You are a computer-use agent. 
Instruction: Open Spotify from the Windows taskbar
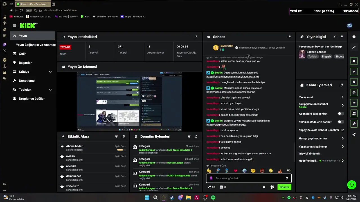tap(213, 198)
